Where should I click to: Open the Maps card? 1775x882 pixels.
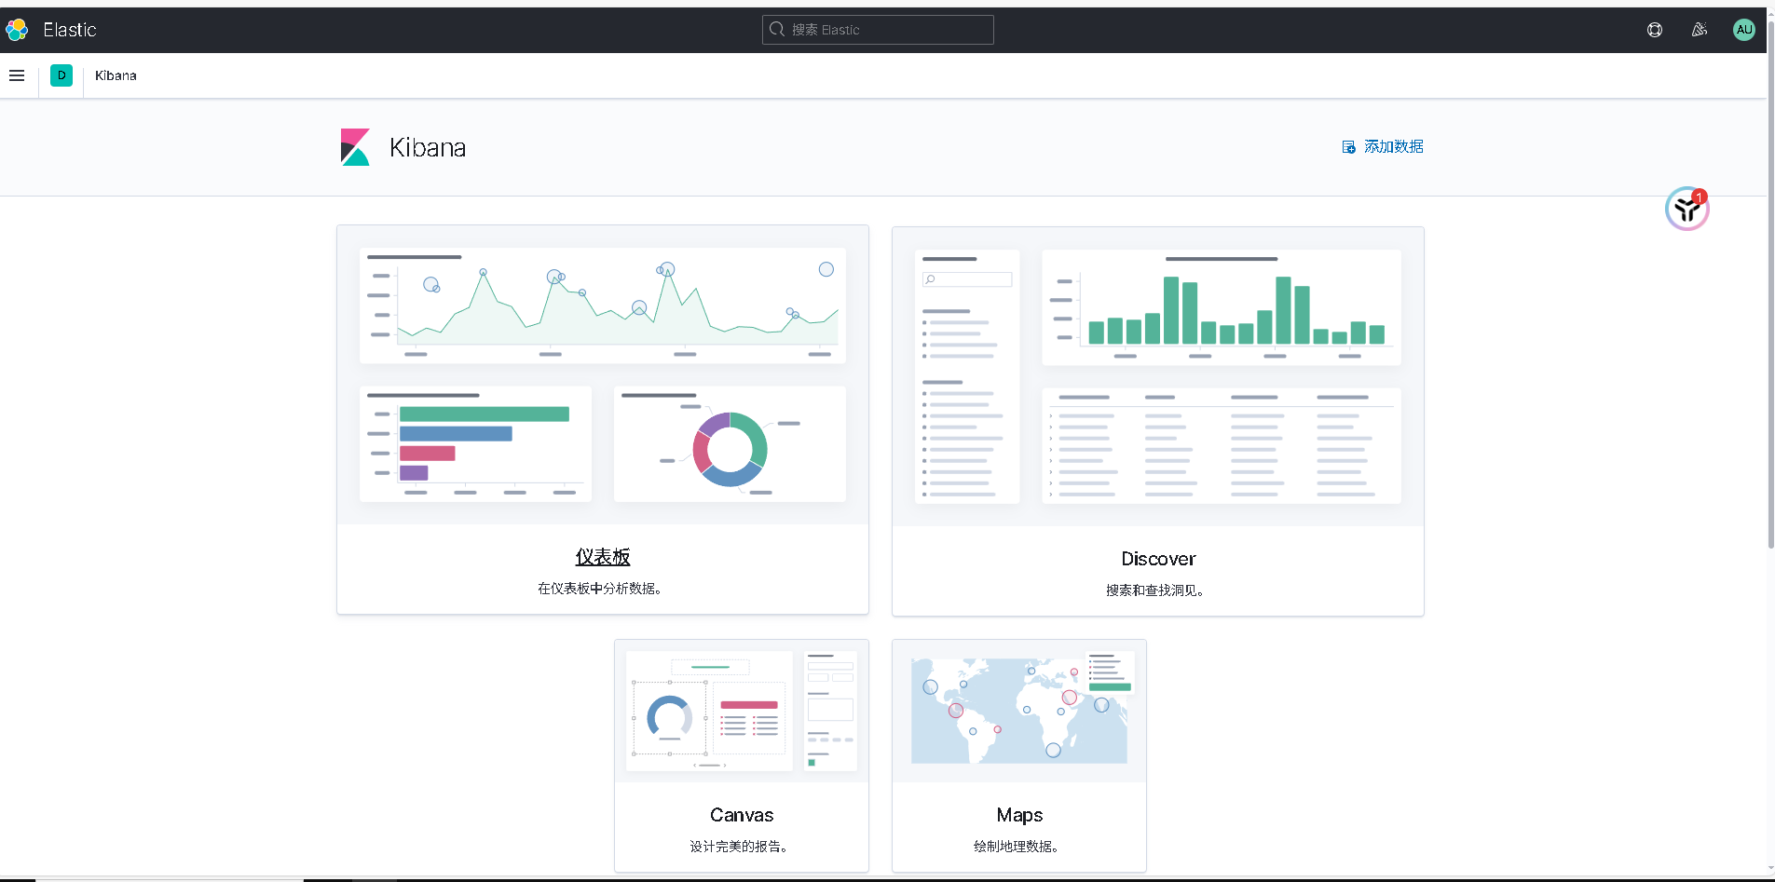click(1018, 814)
